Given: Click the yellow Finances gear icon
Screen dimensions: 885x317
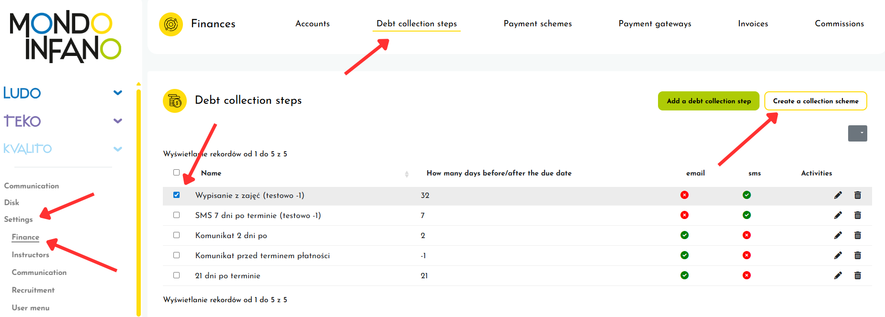Looking at the screenshot, I should [171, 24].
